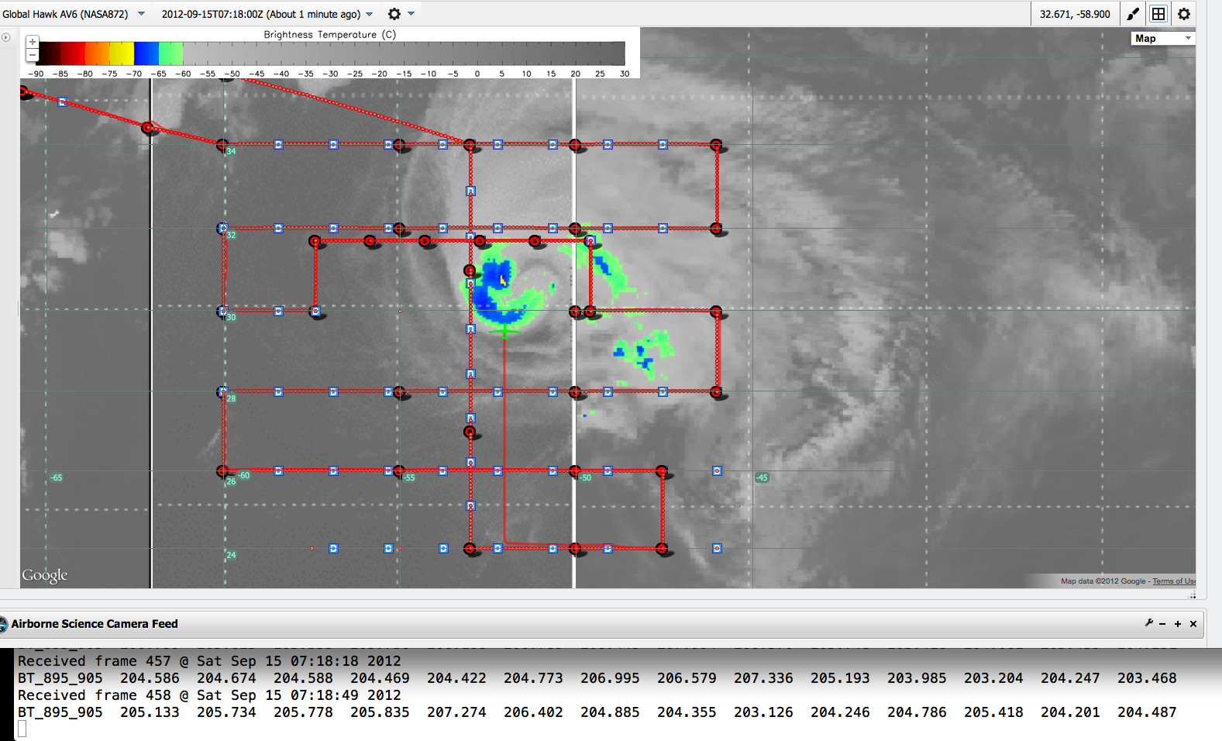Zoom out using the minus button
The height and width of the screenshot is (741, 1222).
point(33,55)
